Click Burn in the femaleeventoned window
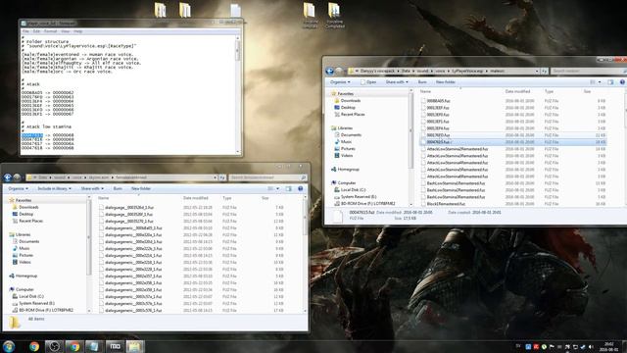This screenshot has width=627, height=353. (118, 188)
